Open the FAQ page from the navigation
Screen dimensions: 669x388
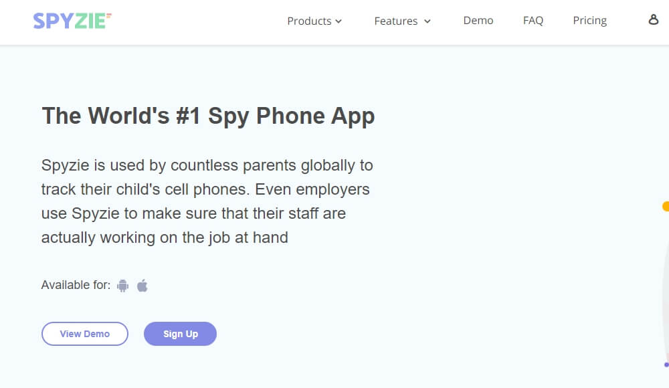(533, 20)
